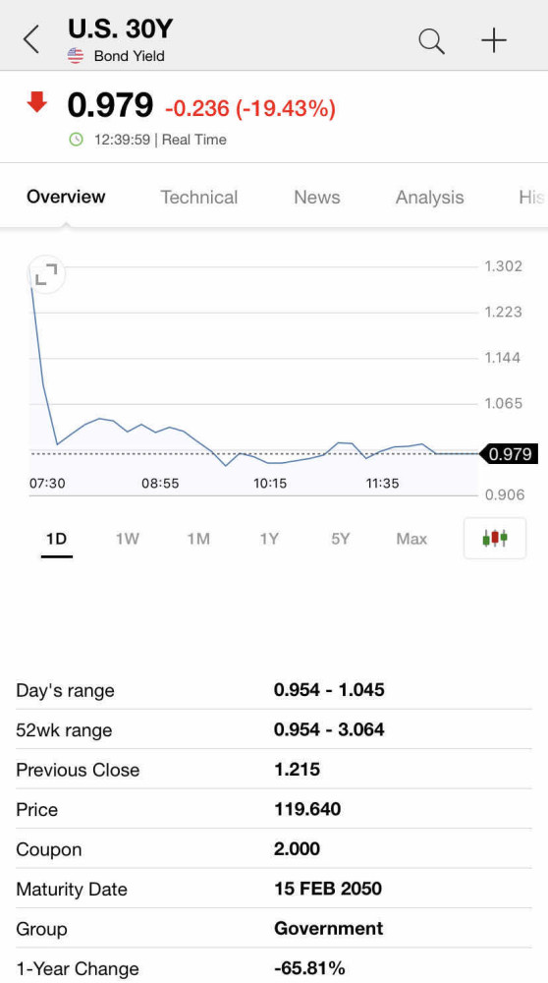This screenshot has height=983, width=548.
Task: Select the 1M time range
Action: (198, 539)
